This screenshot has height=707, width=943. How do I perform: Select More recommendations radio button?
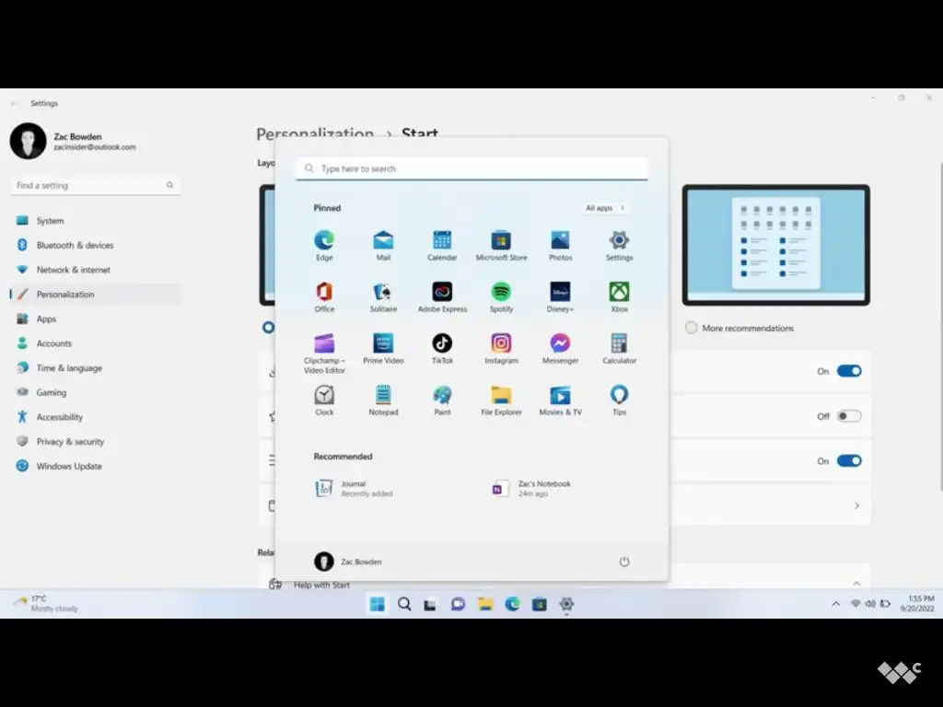pos(691,328)
